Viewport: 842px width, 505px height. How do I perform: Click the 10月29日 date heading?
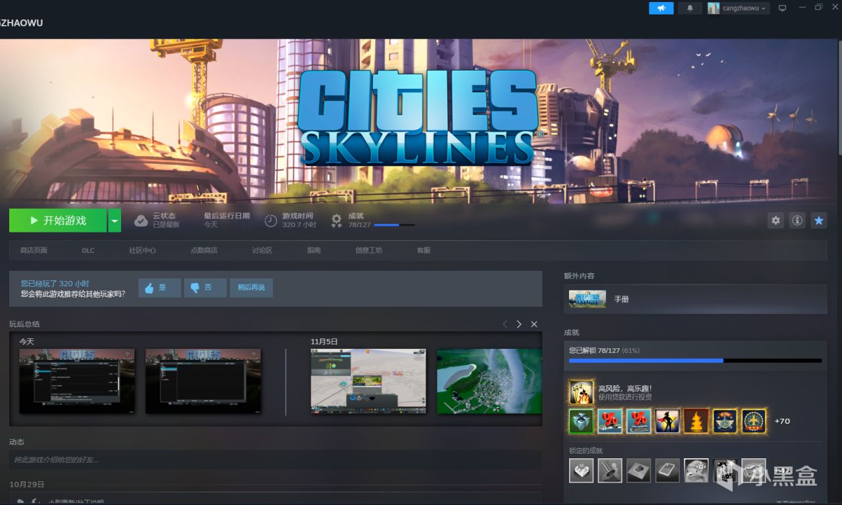[x=27, y=484]
